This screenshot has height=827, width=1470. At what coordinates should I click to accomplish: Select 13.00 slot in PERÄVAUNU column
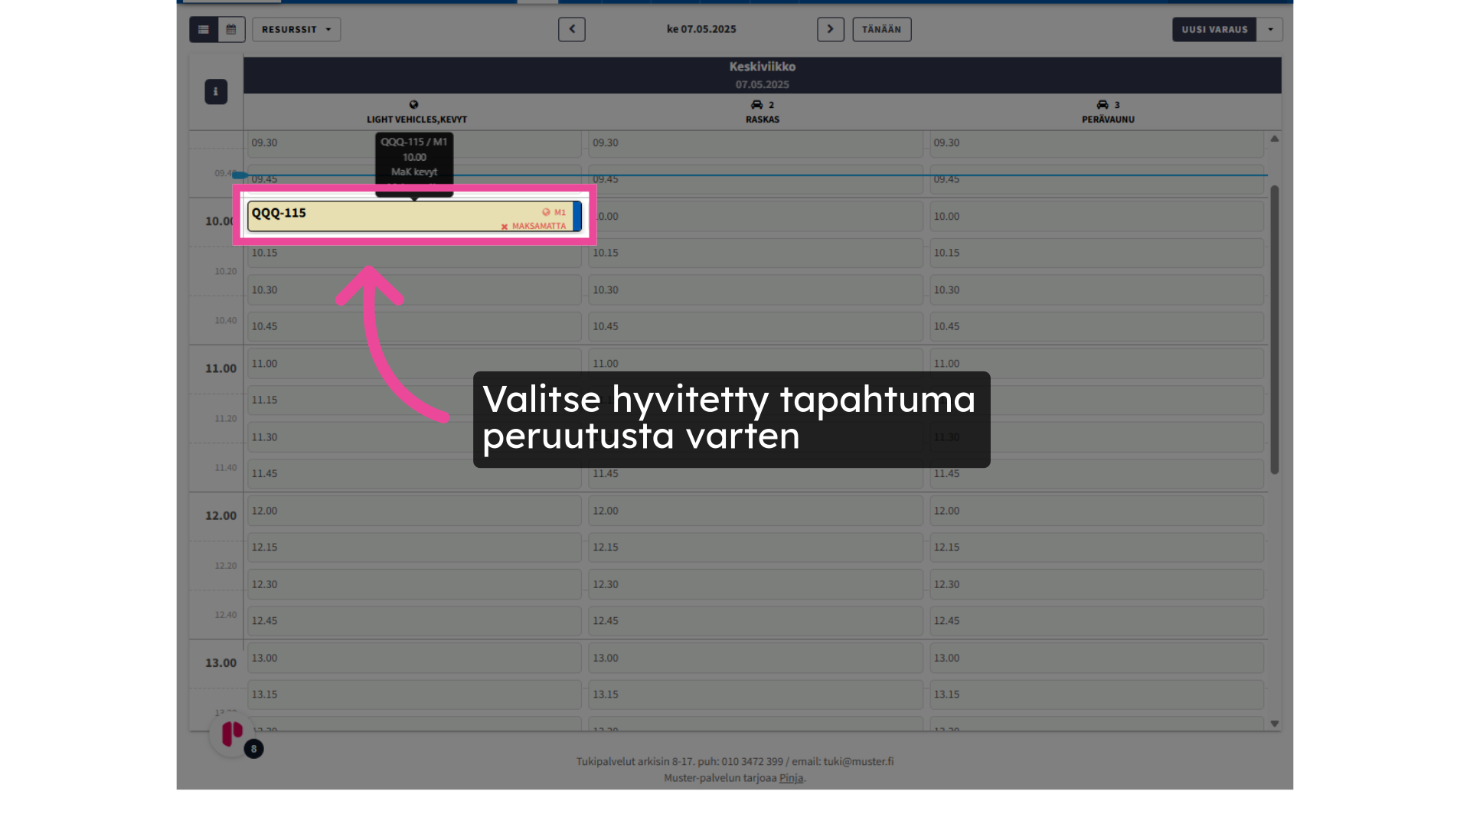click(x=1097, y=658)
